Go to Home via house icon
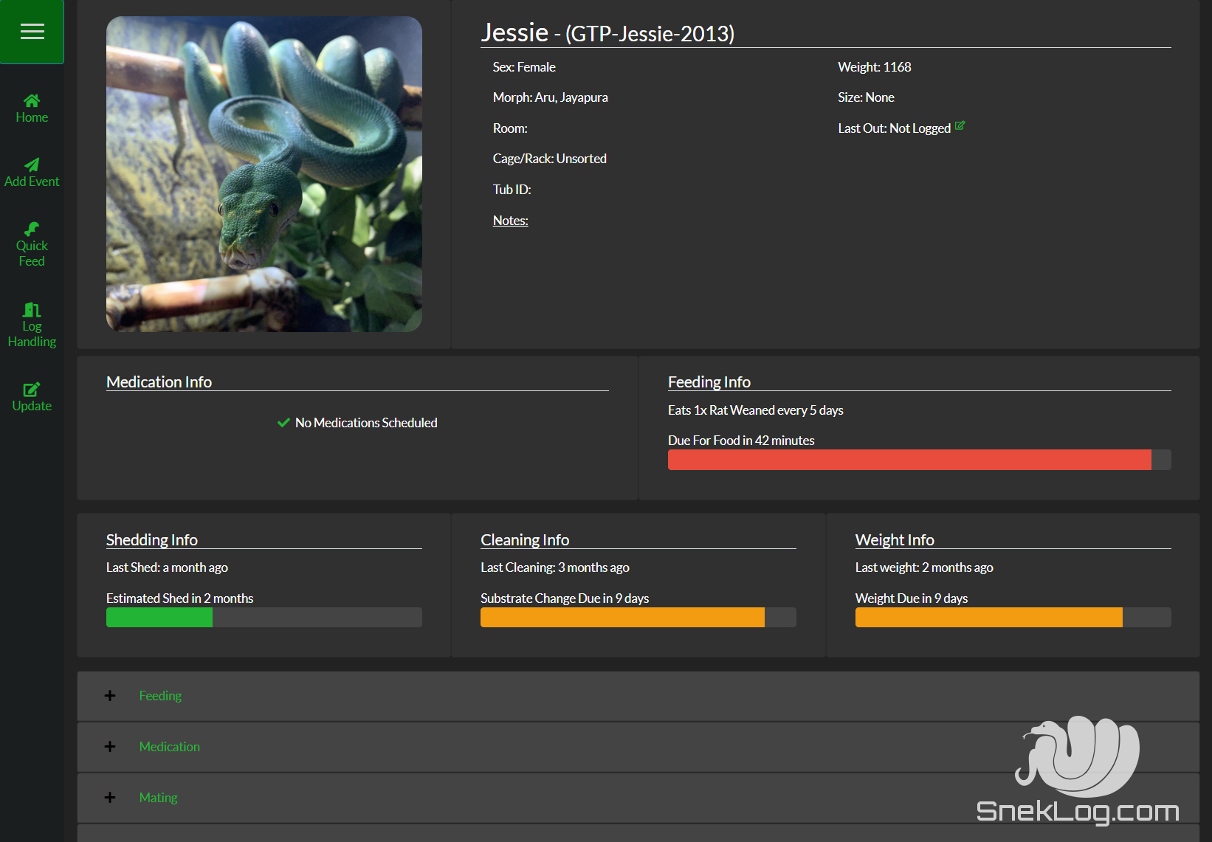 [32, 100]
